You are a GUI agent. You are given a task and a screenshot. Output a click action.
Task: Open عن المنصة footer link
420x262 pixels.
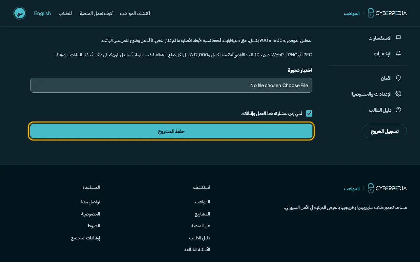pyautogui.click(x=201, y=226)
